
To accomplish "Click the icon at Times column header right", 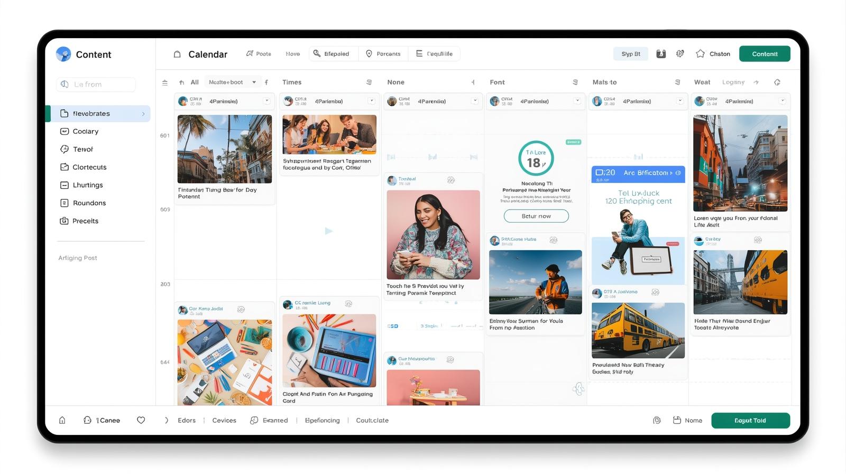I will (x=369, y=83).
